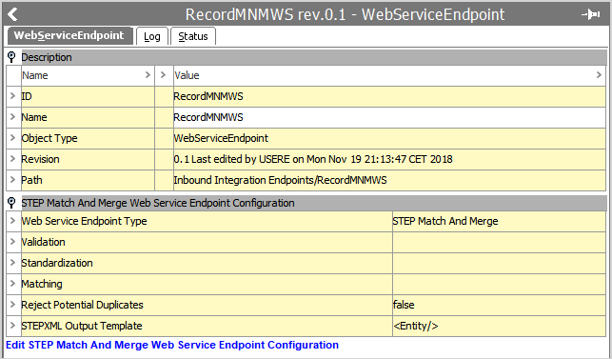Collapse the Description section using its pin icon

(11, 57)
